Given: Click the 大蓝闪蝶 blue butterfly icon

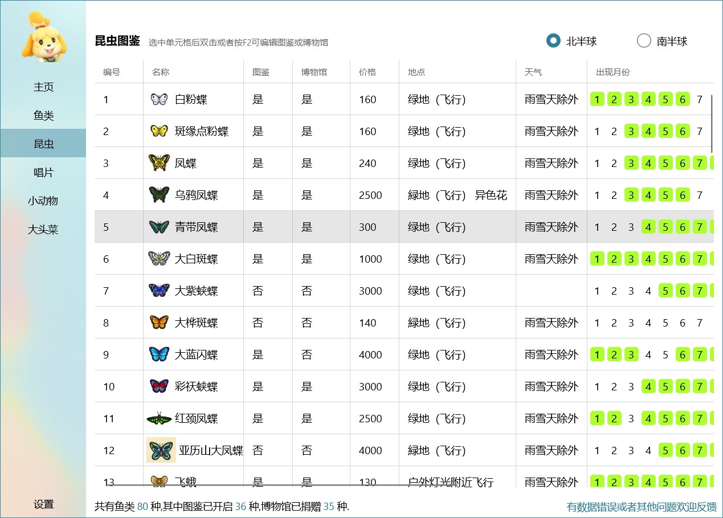Looking at the screenshot, I should (x=159, y=354).
